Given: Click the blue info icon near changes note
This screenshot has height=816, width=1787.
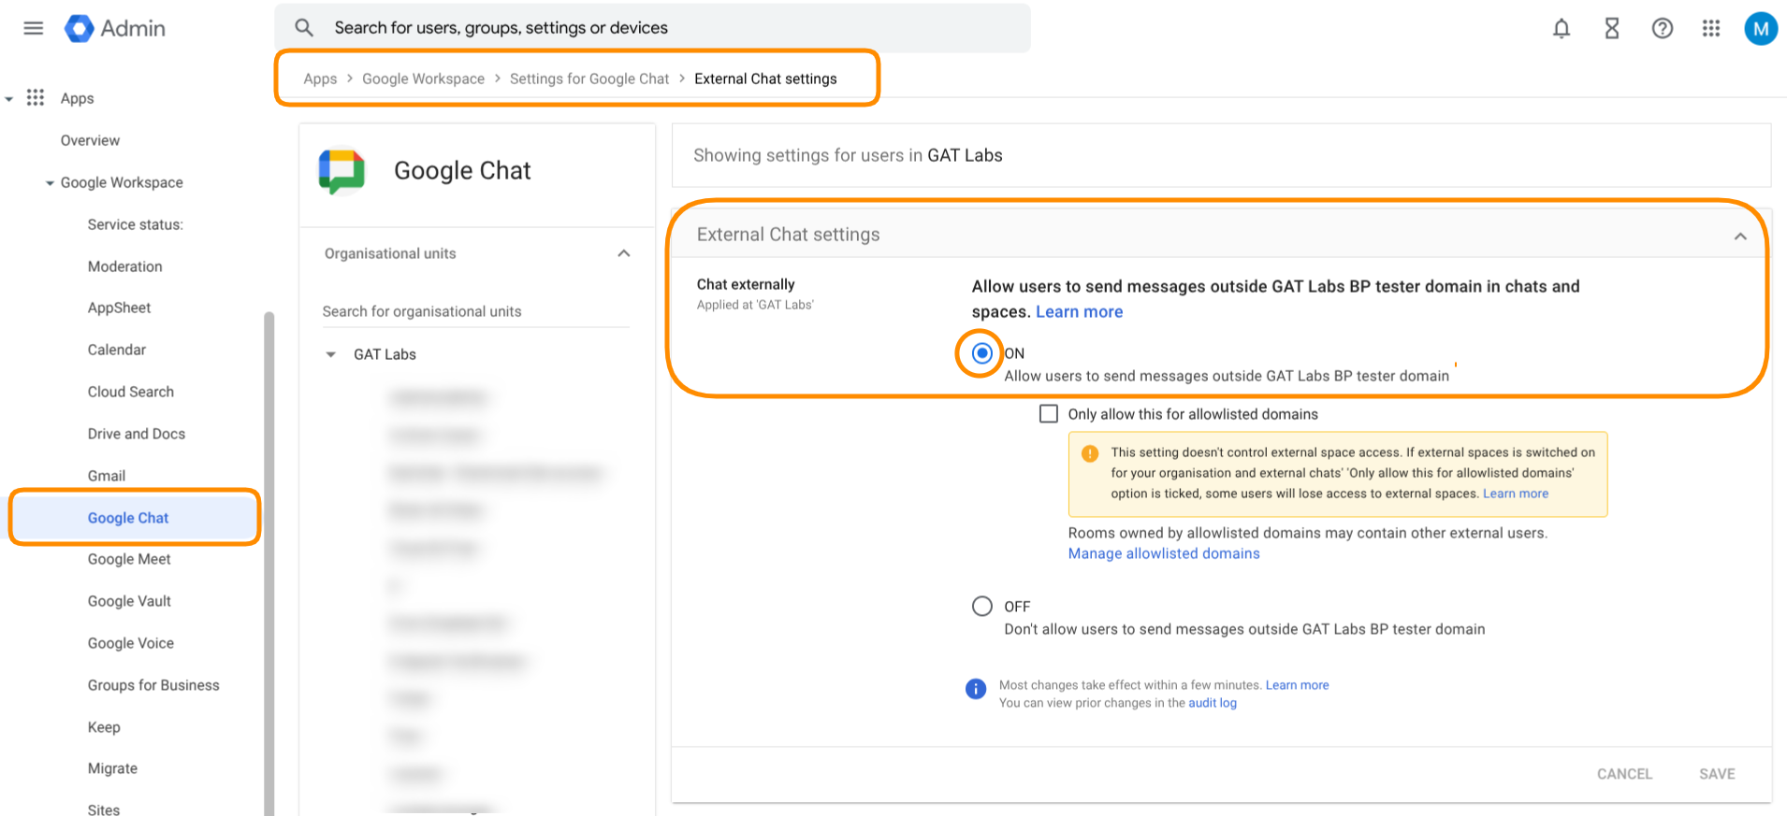Looking at the screenshot, I should tap(976, 689).
